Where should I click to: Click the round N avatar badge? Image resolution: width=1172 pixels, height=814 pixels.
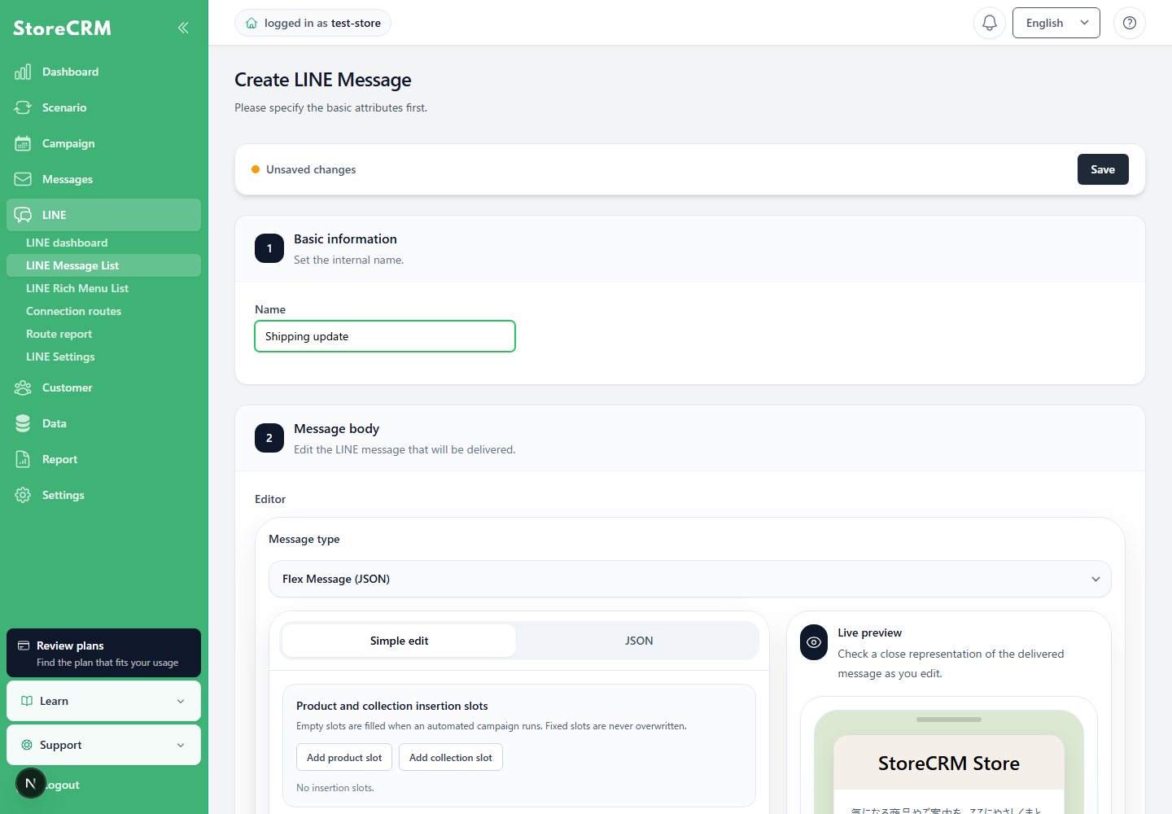tap(31, 783)
